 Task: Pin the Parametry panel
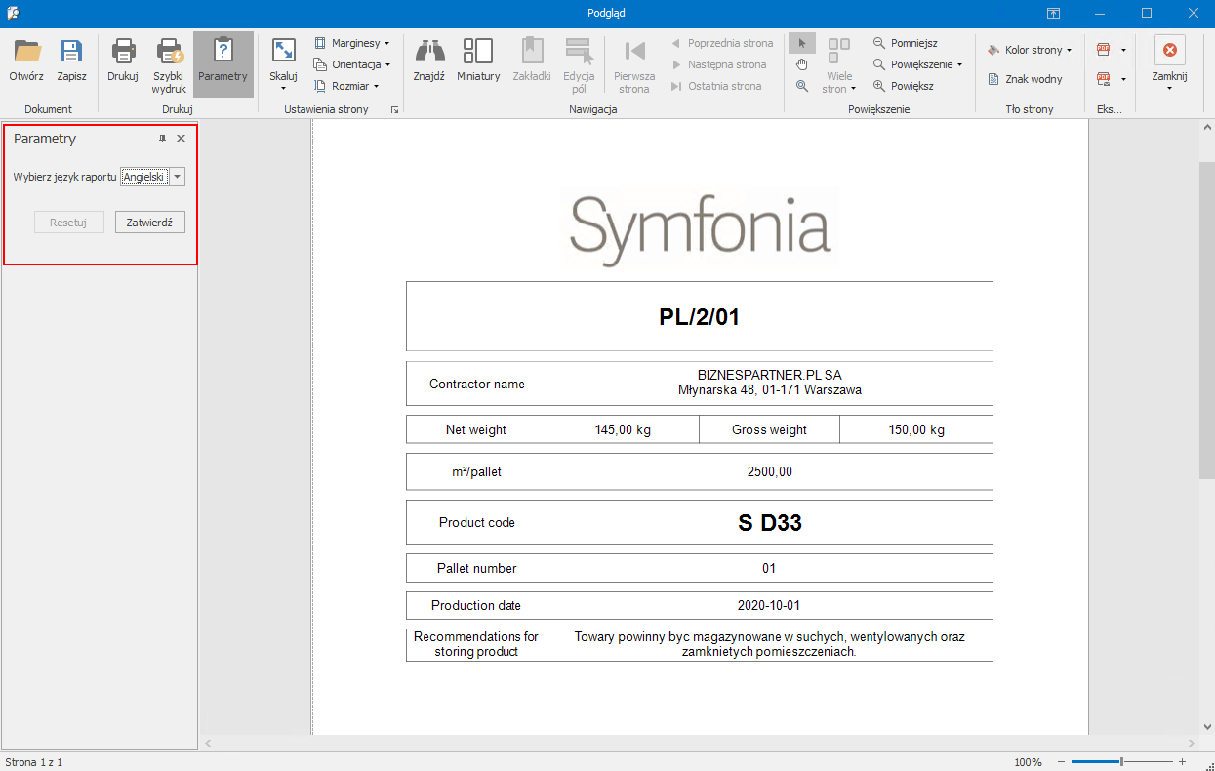(163, 139)
